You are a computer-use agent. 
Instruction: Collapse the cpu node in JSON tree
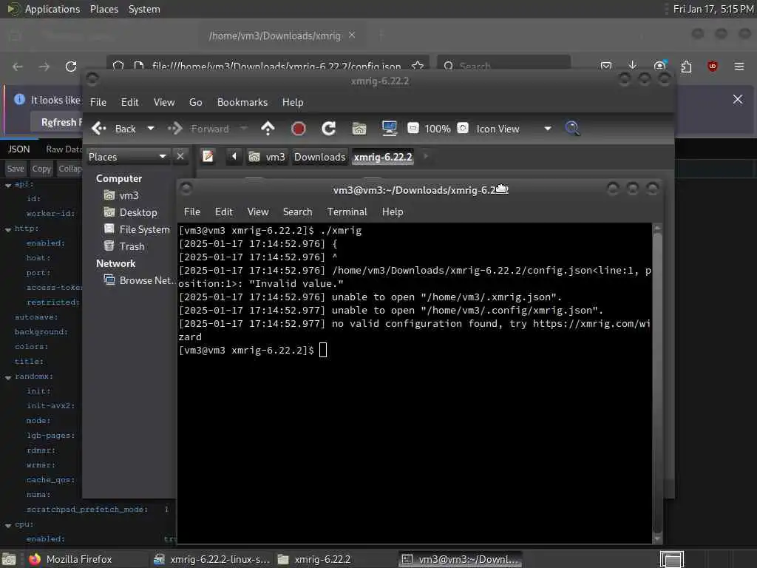click(x=8, y=524)
